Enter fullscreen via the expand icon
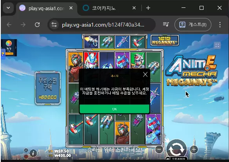 point(217,45)
